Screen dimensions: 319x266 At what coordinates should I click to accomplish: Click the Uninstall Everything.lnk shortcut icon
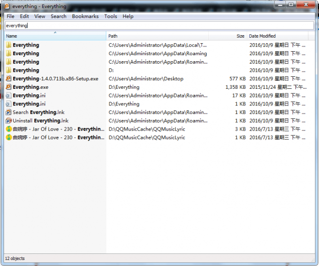(9, 120)
